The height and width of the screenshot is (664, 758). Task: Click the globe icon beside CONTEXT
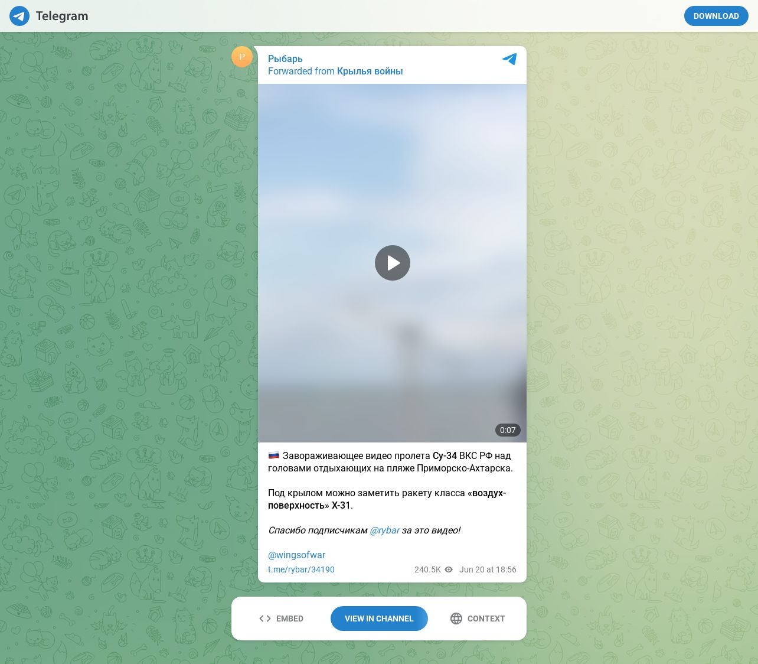click(456, 619)
